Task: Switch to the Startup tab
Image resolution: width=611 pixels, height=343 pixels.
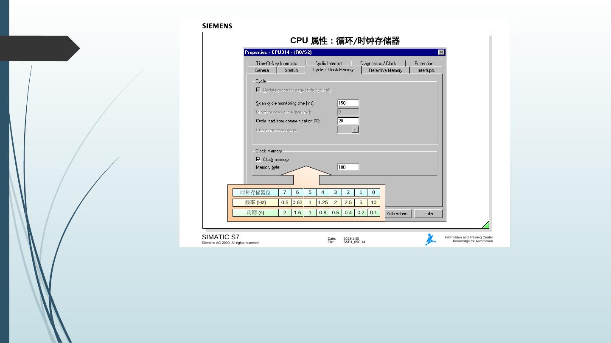Action: pyautogui.click(x=291, y=70)
